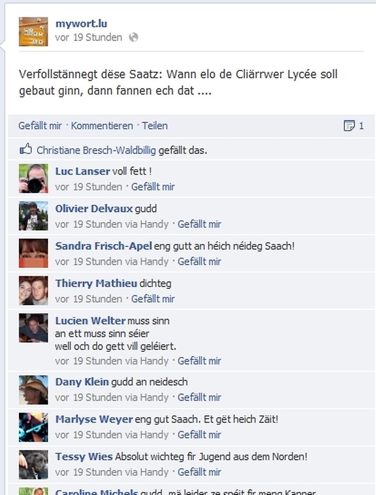Open Luc Lanser's camera avatar
Image resolution: width=376 pixels, height=495 pixels.
tap(33, 178)
